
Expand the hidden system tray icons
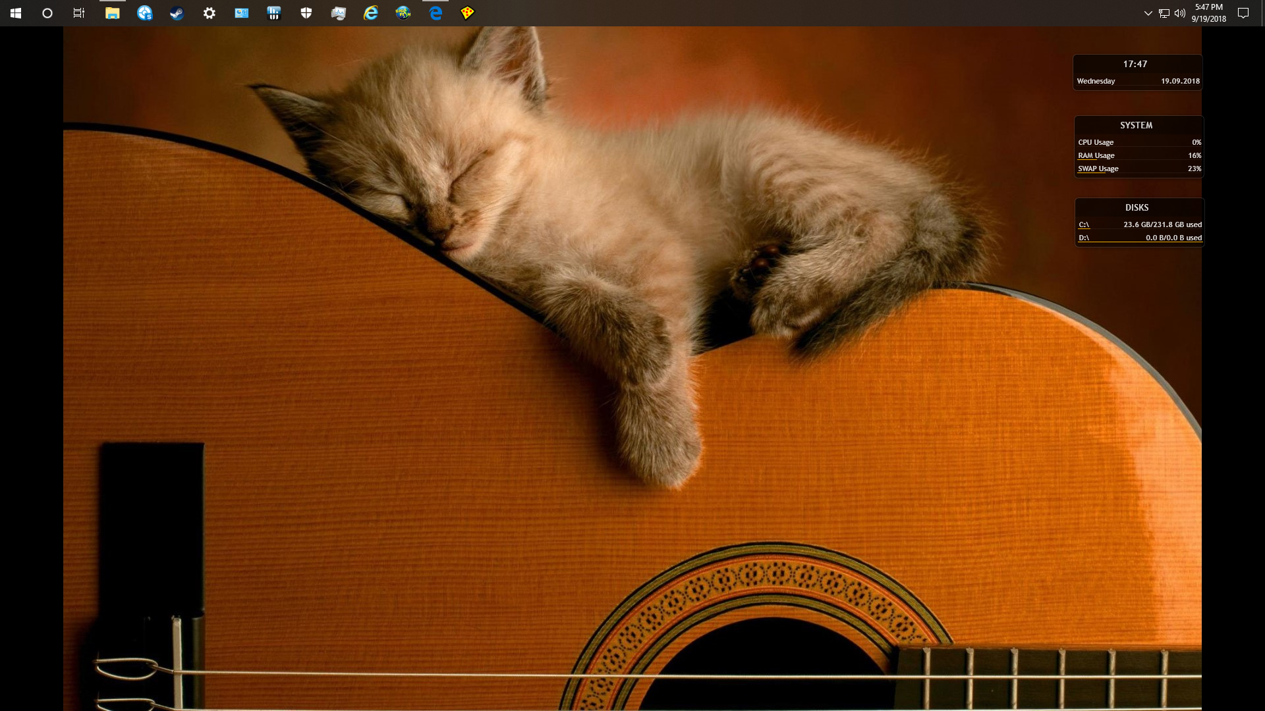point(1148,13)
